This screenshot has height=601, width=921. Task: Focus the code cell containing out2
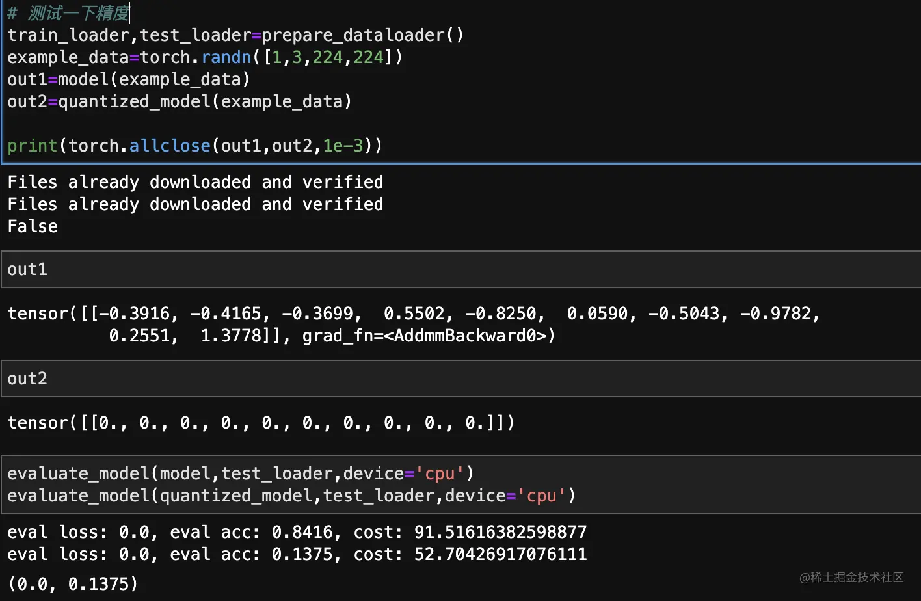(461, 379)
